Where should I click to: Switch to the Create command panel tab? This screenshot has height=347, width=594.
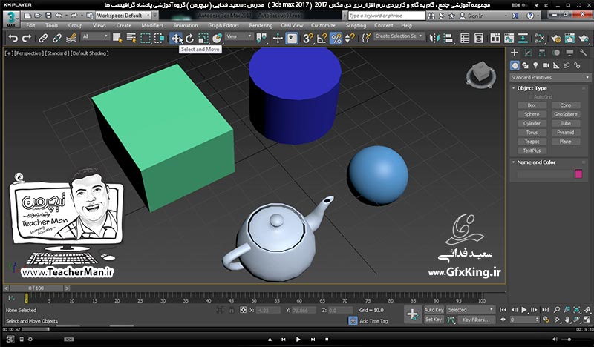click(514, 53)
